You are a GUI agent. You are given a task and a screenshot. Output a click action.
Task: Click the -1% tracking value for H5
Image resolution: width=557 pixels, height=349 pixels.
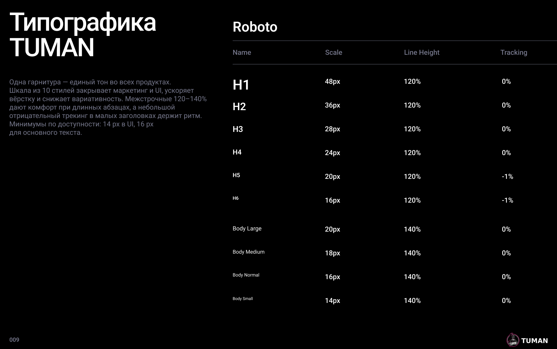[507, 177]
